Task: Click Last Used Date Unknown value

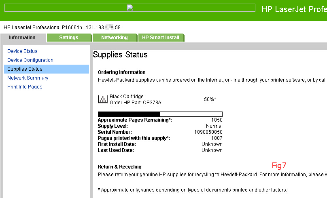Action: [212, 150]
